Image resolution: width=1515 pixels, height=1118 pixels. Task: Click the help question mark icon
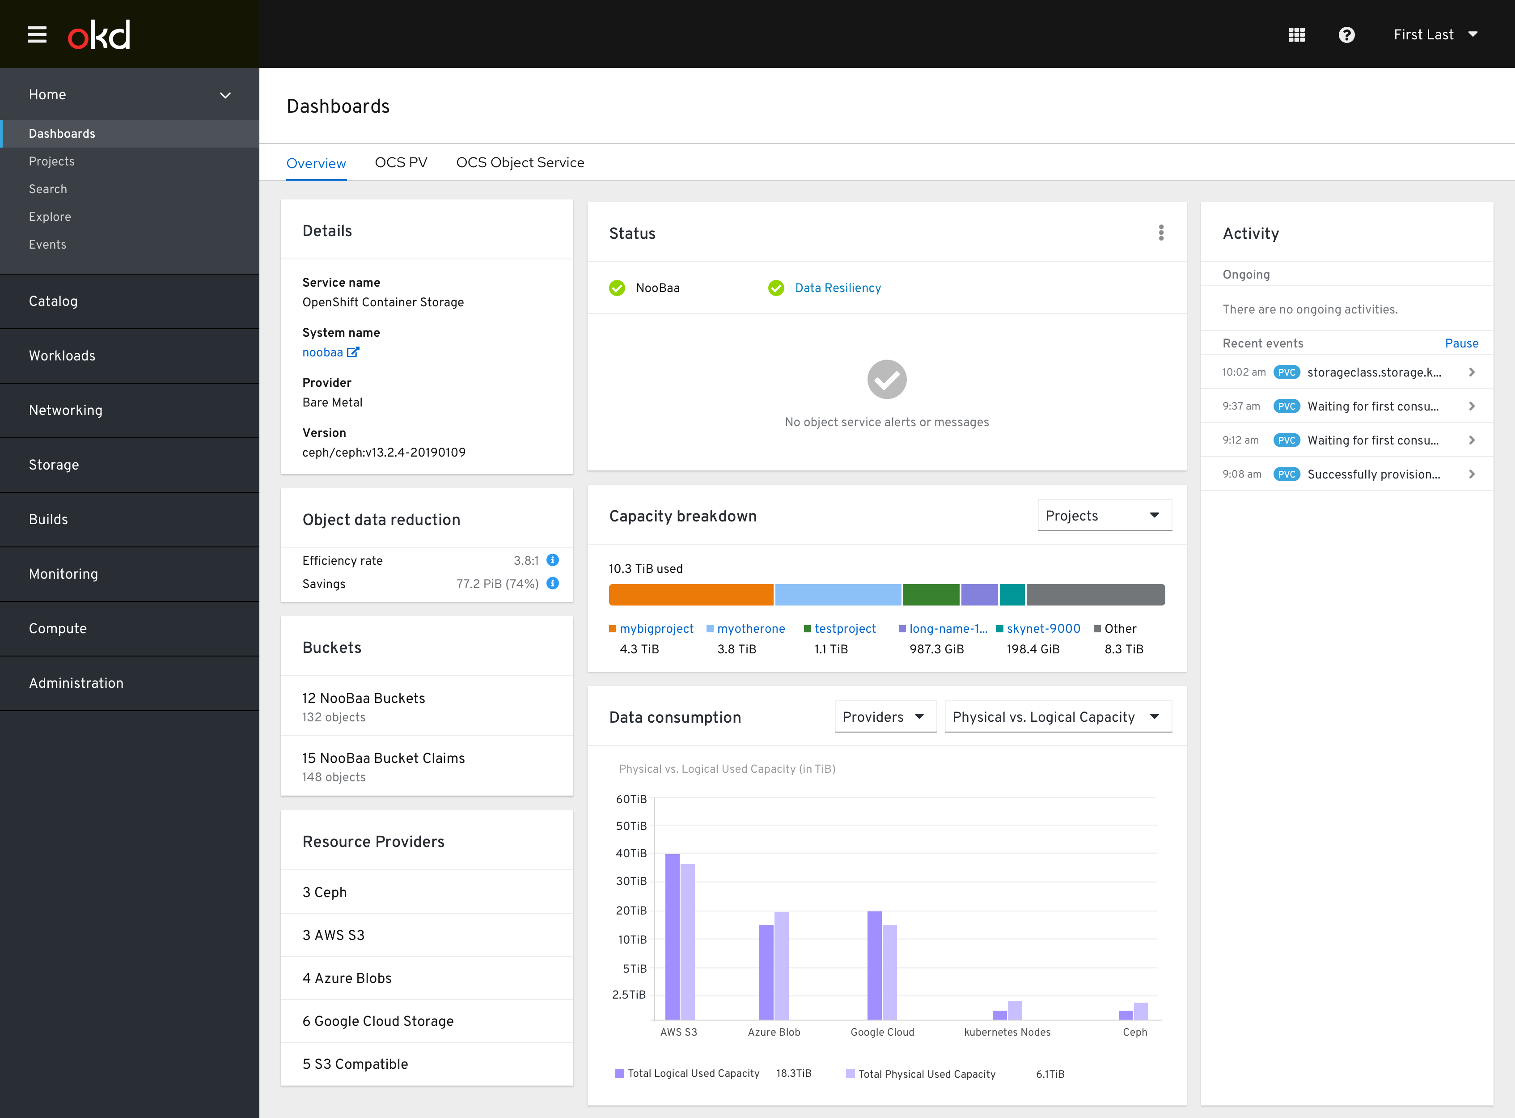pyautogui.click(x=1346, y=33)
